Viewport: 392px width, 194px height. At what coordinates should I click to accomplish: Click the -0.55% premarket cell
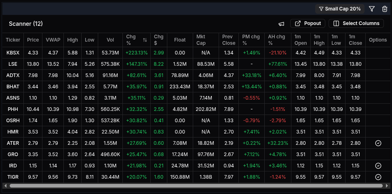pyautogui.click(x=251, y=98)
